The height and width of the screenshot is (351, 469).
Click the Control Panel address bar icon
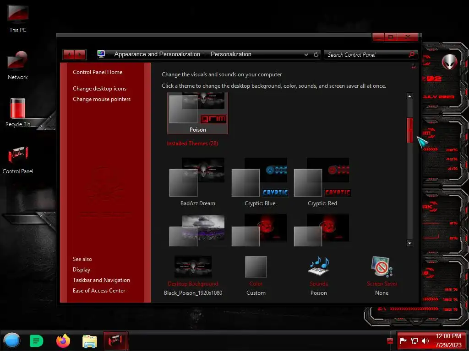tap(101, 54)
